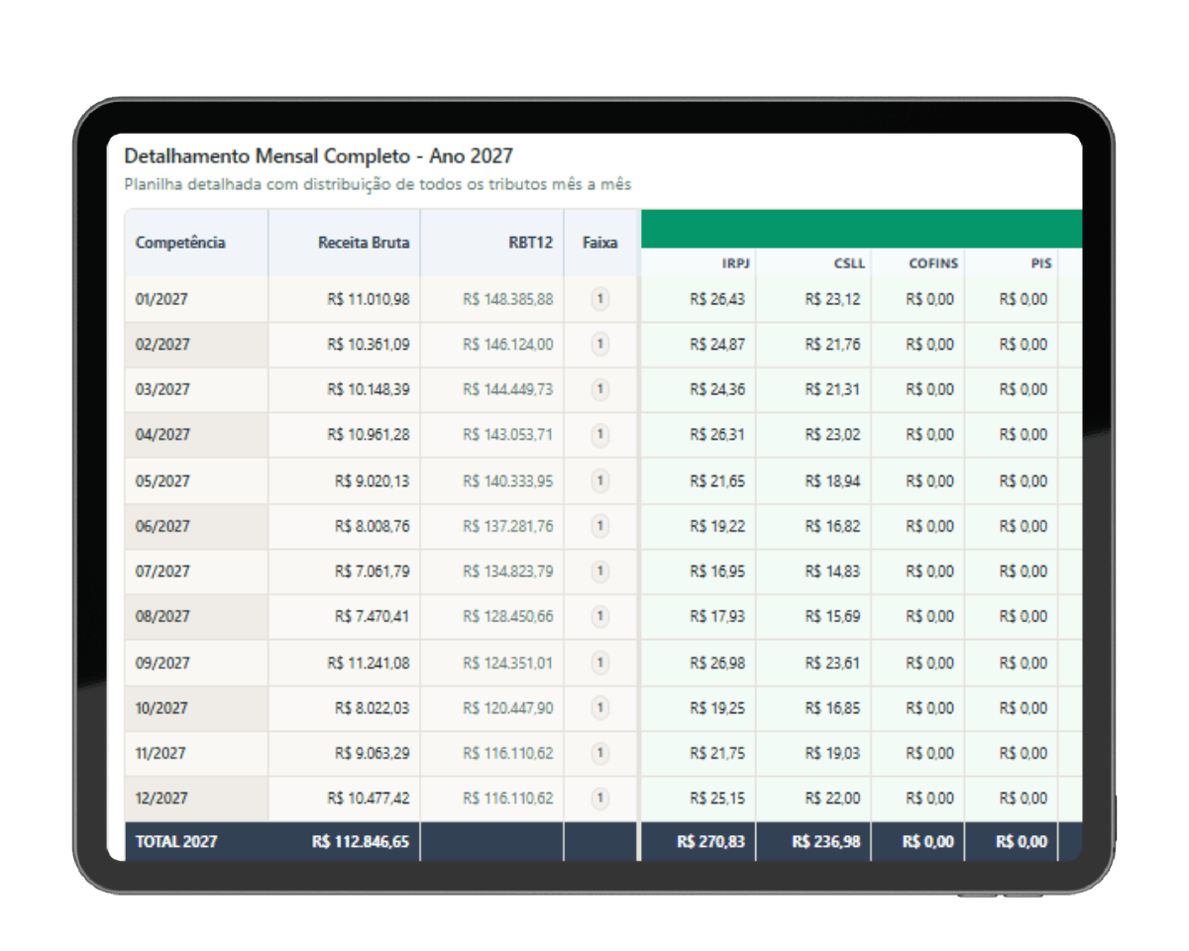This screenshot has width=1189, height=951.
Task: Click the RBT12 value R$ 120.447,90
Action: (508, 708)
